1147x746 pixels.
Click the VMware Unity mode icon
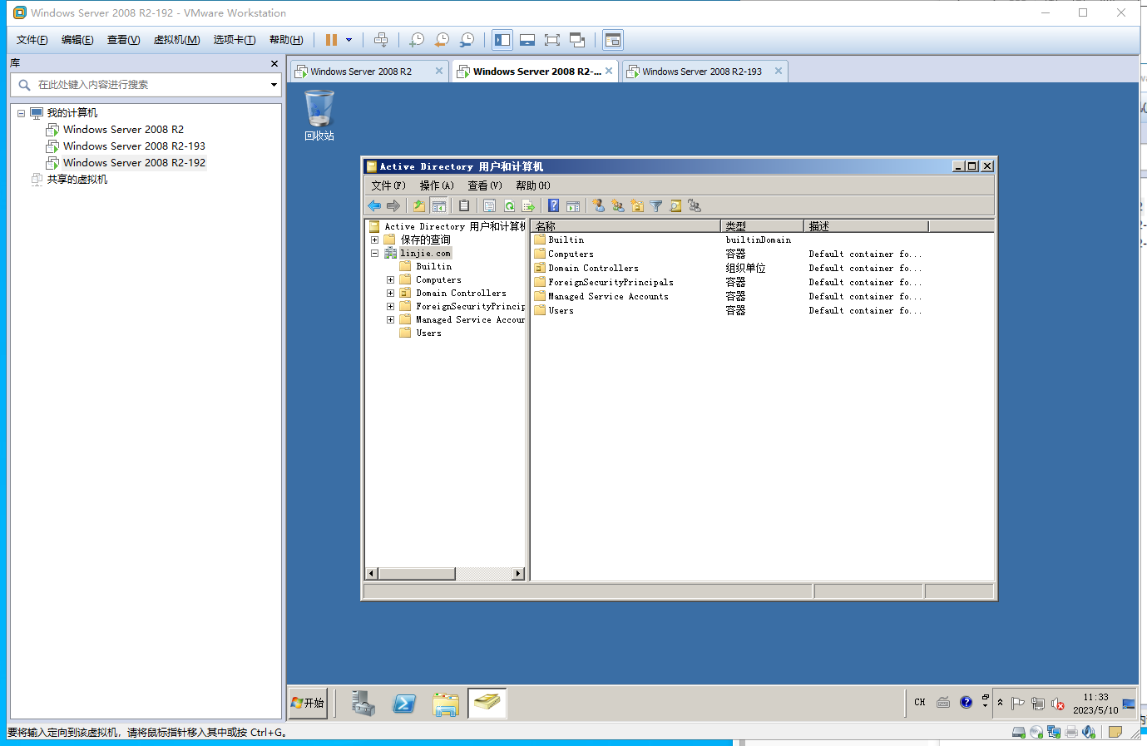click(577, 40)
